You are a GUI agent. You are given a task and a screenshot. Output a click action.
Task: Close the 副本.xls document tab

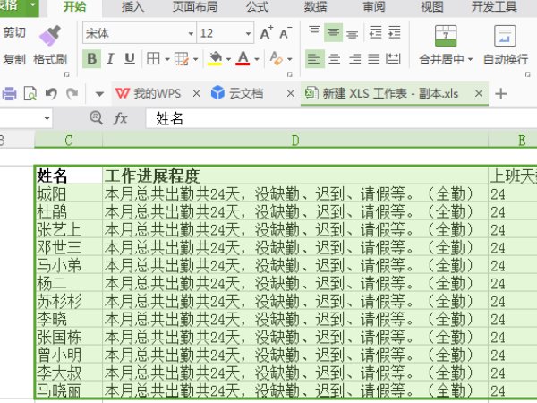(x=479, y=93)
